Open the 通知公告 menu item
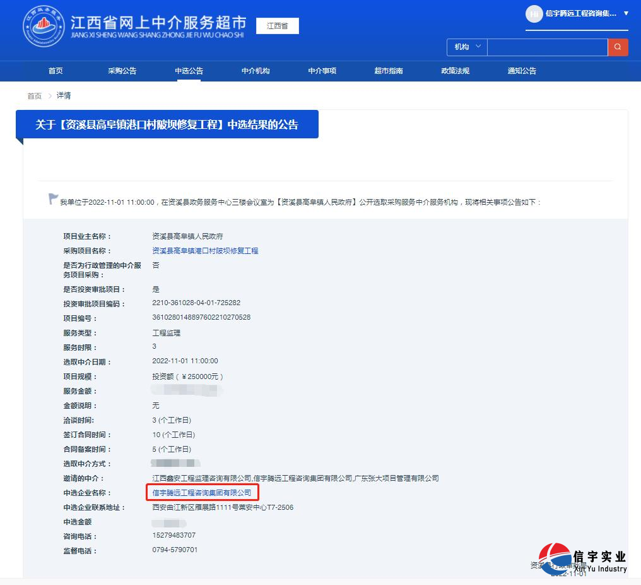Image resolution: width=641 pixels, height=585 pixels. click(x=521, y=71)
